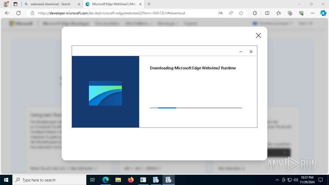This screenshot has height=185, width=329.
Task: Go back to previous page
Action: 7,13
